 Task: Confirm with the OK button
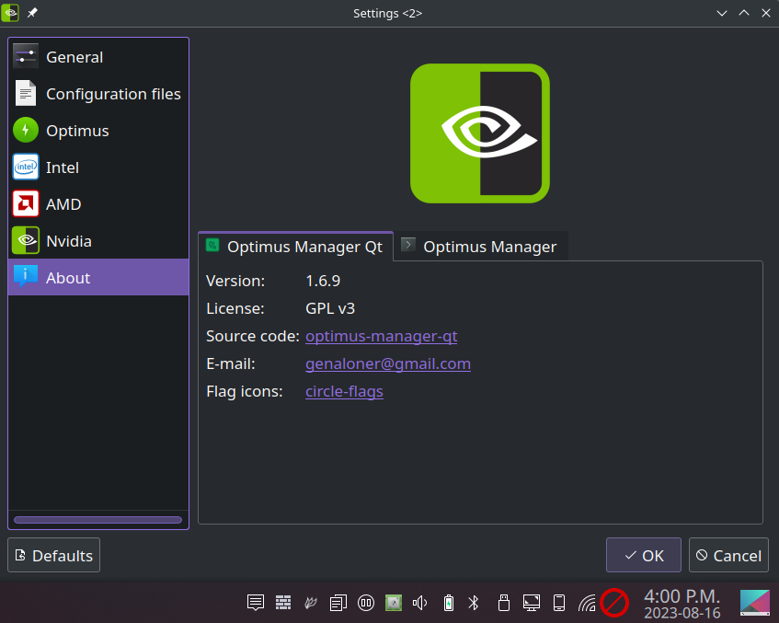click(x=644, y=556)
